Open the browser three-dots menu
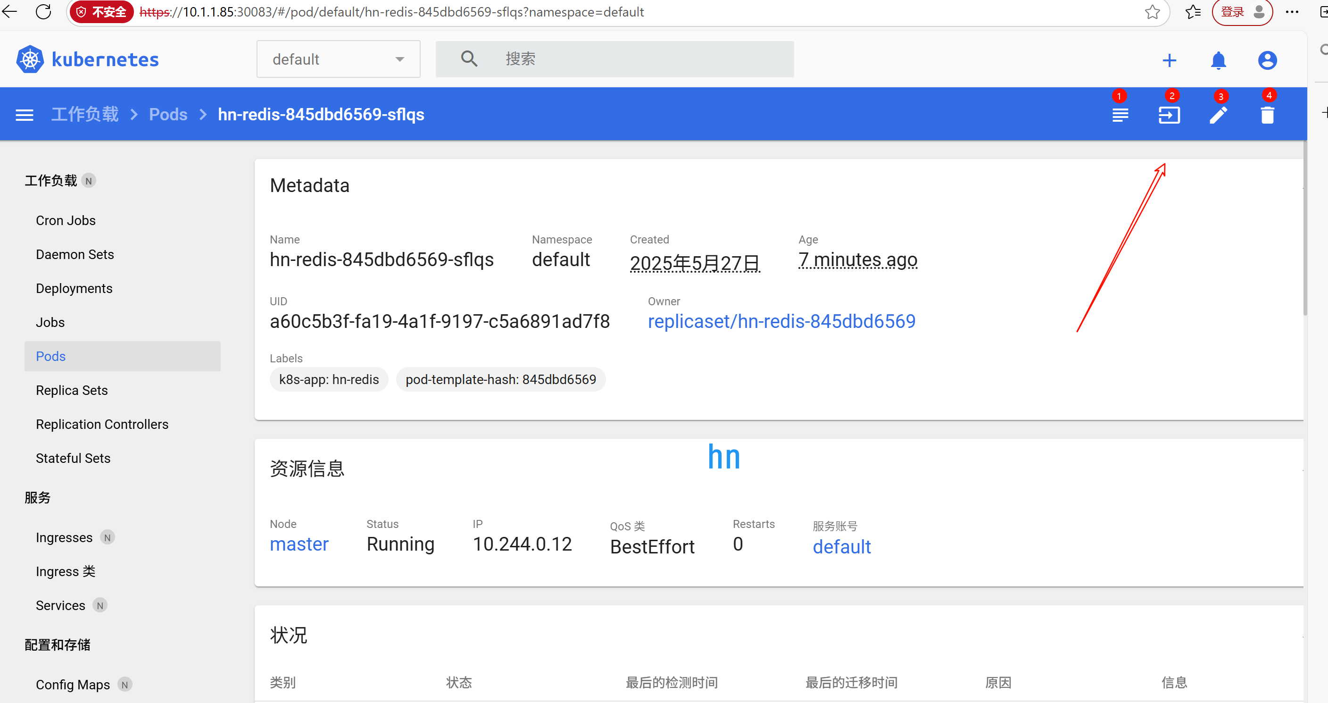 pyautogui.click(x=1292, y=11)
